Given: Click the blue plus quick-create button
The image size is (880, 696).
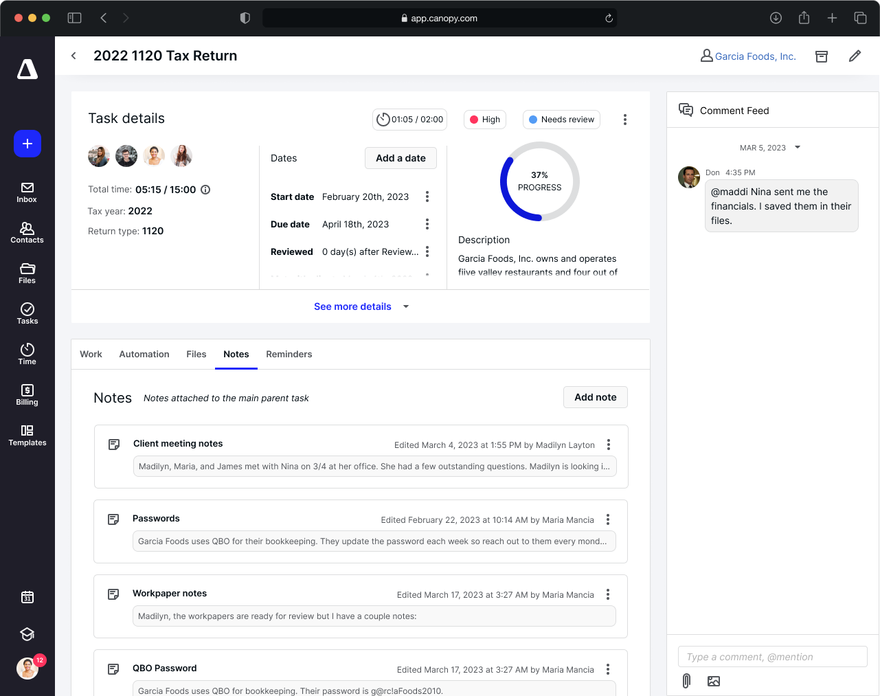Looking at the screenshot, I should pos(27,144).
